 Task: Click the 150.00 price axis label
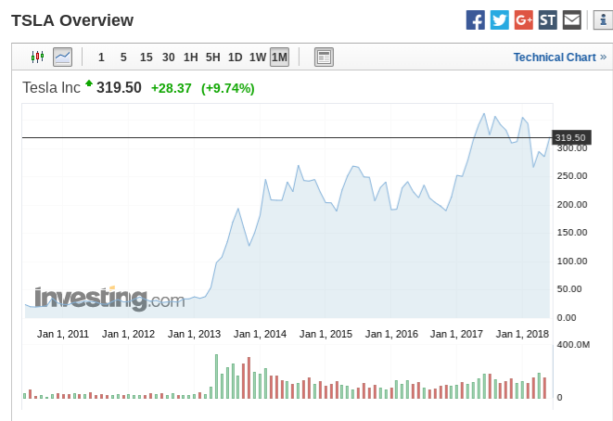coord(572,233)
